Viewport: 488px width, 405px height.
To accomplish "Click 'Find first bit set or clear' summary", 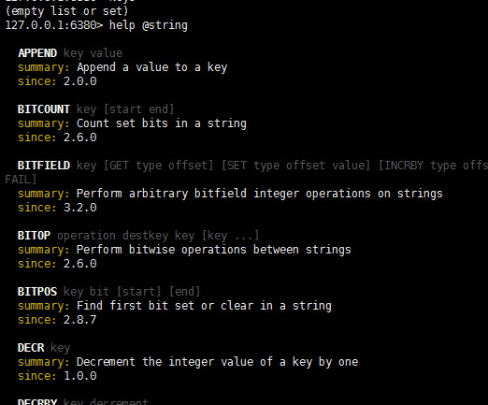I will 204,306.
